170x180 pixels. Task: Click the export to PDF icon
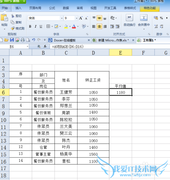17,40
